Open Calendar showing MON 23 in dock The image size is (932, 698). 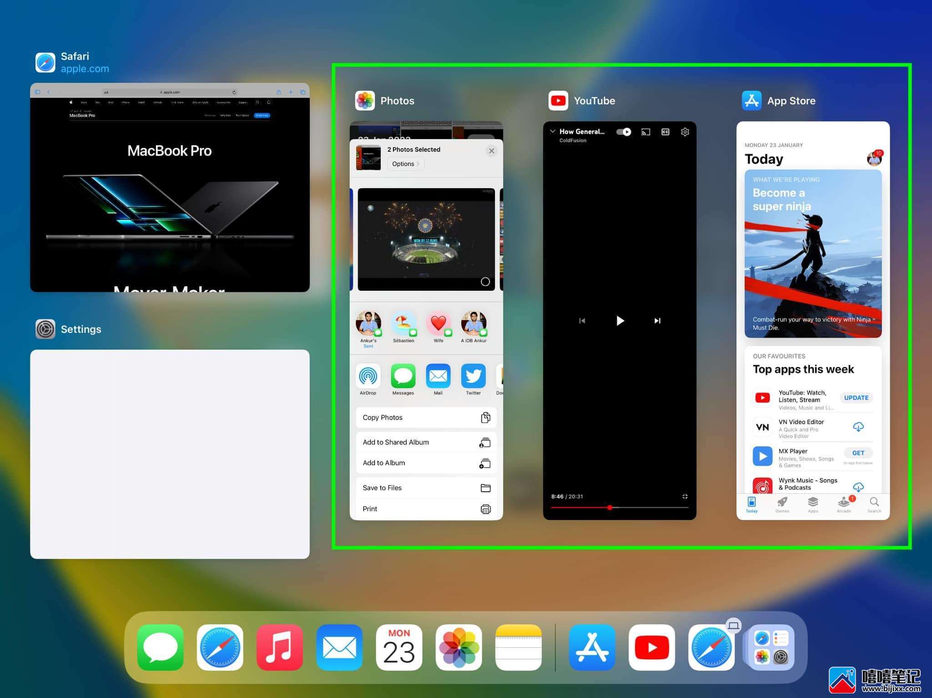click(x=399, y=647)
